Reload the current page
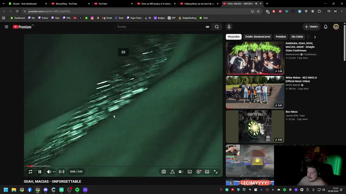 [17, 11]
